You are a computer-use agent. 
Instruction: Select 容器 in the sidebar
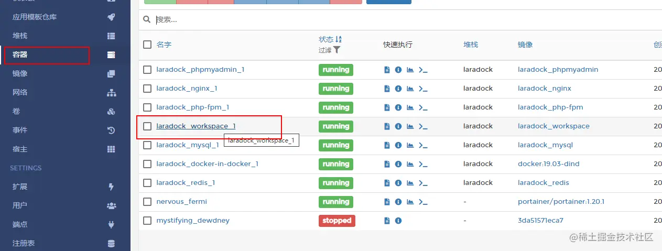tap(20, 54)
